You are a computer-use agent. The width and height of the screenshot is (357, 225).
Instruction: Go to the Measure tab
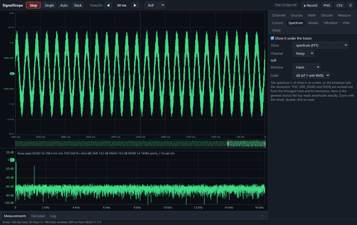point(344,15)
